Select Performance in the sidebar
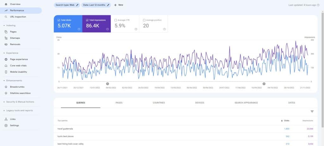Viewport: 324px width, 146px height. click(21, 10)
